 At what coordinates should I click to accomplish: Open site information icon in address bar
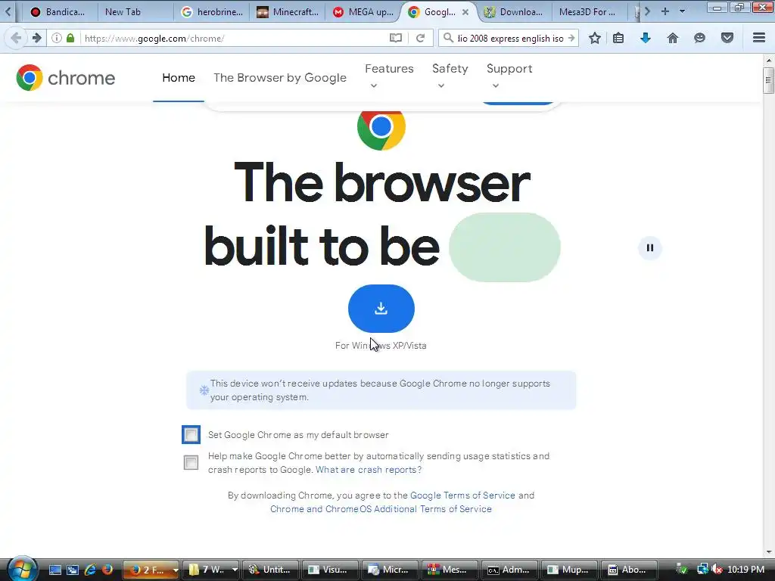point(56,38)
